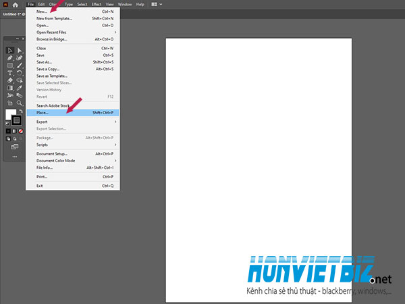Image resolution: width=405 pixels, height=304 pixels.
Task: Apply solid Color mode button
Action: click(x=8, y=131)
